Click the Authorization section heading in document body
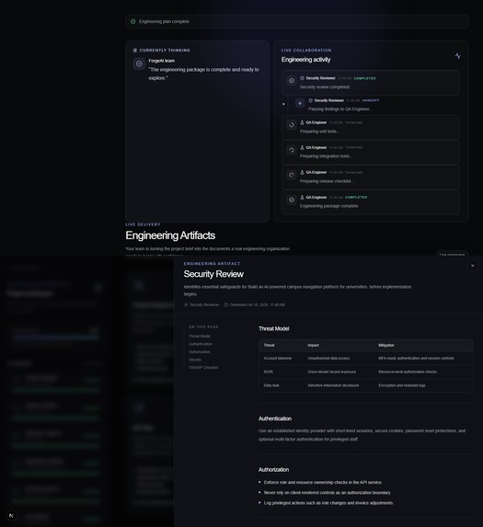 pos(273,470)
